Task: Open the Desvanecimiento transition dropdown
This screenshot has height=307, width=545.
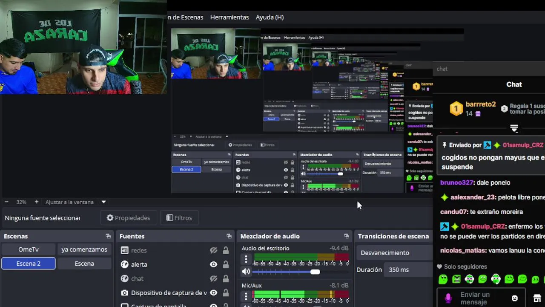Action: [x=395, y=253]
